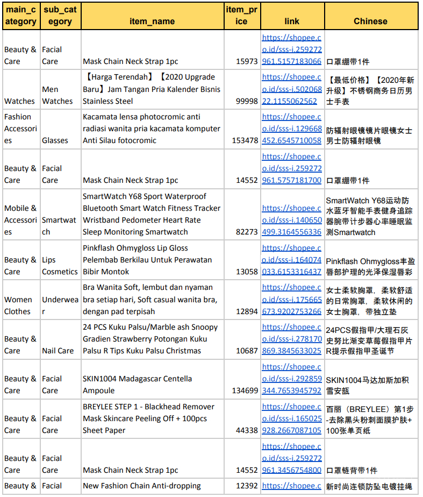Open the Shopee link ending 961.5157183066
Viewport: 423px width, 497px height.
(292, 49)
